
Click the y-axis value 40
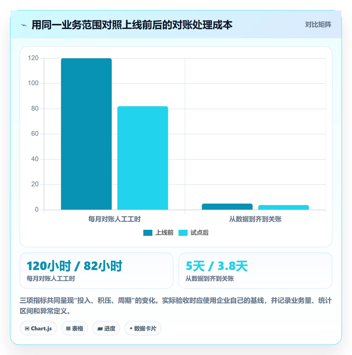35,159
